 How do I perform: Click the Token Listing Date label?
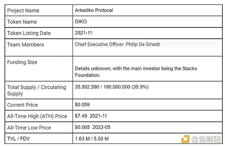pos(29,33)
